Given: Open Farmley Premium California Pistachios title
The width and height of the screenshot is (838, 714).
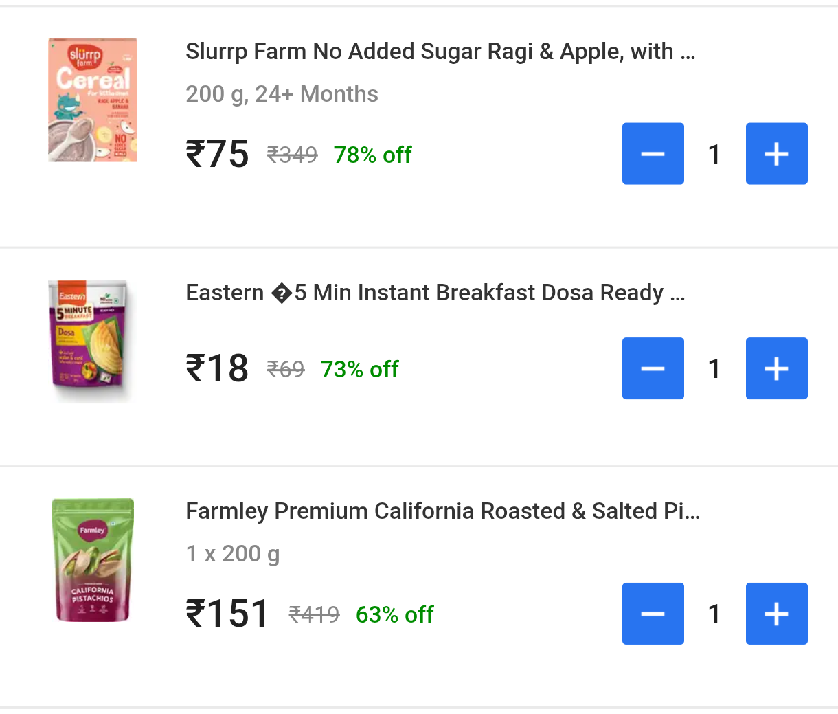Looking at the screenshot, I should click(x=442, y=511).
